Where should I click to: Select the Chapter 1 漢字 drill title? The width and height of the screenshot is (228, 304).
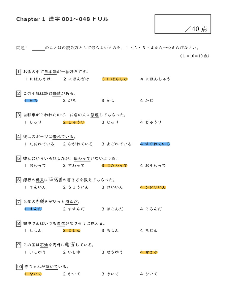[x=62, y=19]
